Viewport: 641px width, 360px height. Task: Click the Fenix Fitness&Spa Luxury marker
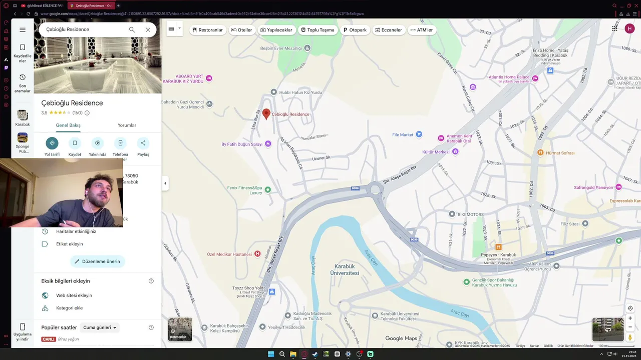pos(268,189)
